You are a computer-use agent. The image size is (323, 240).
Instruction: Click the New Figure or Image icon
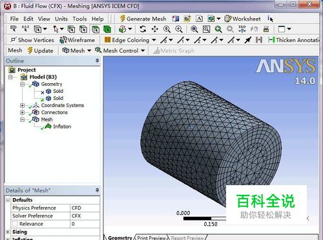click(211, 19)
